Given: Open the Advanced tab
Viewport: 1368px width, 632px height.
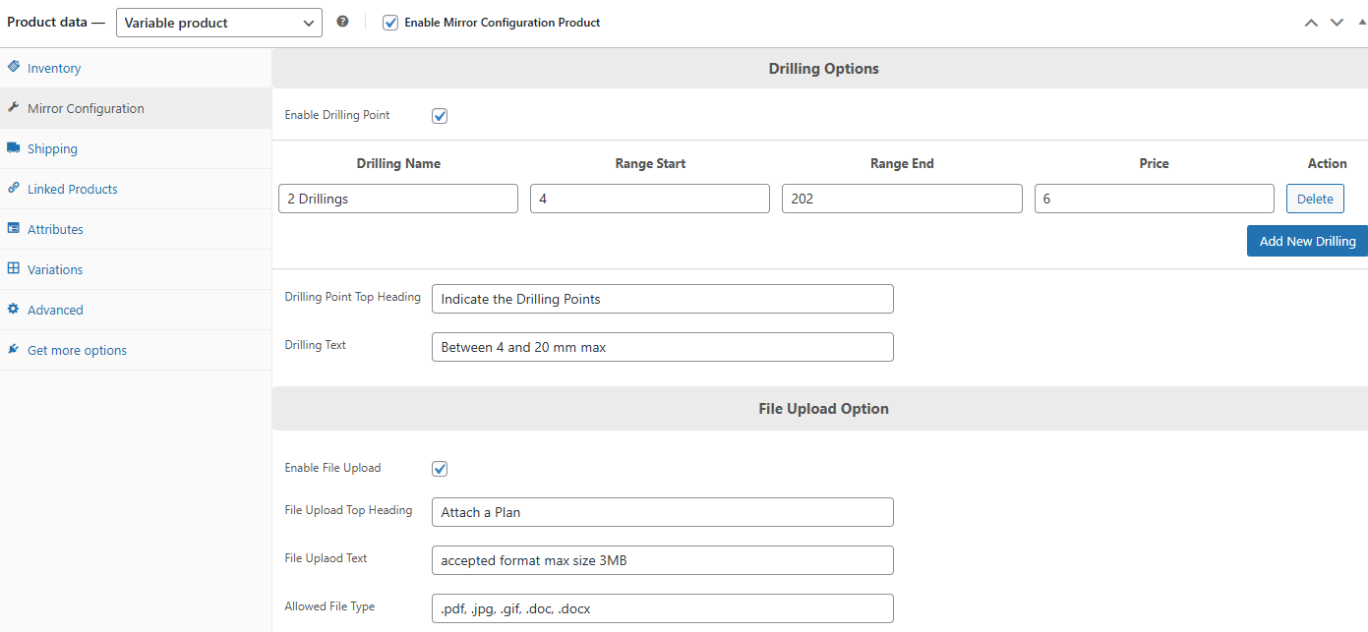Looking at the screenshot, I should pos(136,310).
